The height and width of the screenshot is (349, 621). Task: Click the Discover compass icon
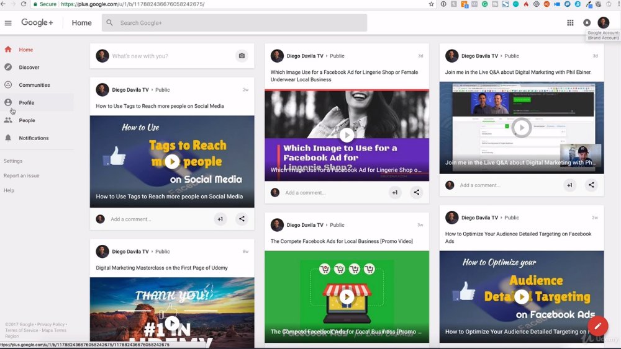[8, 67]
